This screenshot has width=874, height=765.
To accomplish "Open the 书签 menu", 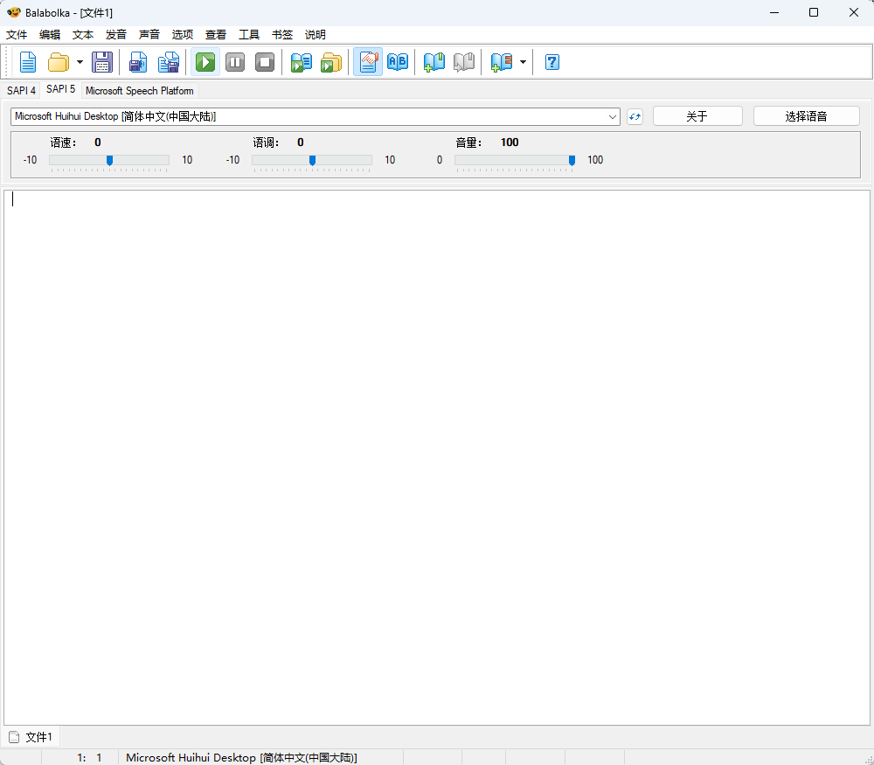I will click(282, 35).
